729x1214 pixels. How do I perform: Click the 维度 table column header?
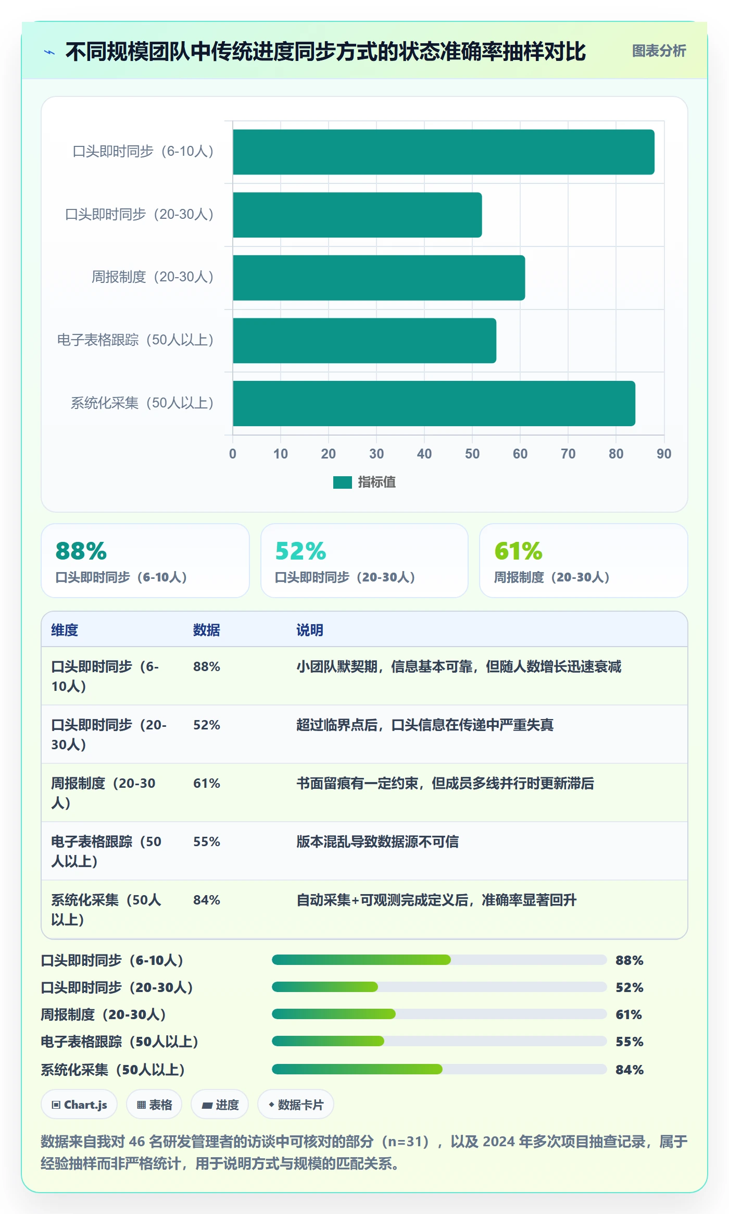pyautogui.click(x=65, y=630)
